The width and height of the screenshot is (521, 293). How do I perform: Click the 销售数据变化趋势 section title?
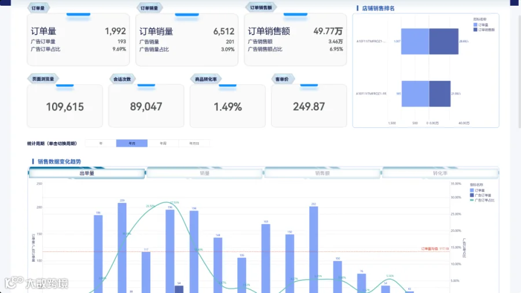pyautogui.click(x=59, y=162)
